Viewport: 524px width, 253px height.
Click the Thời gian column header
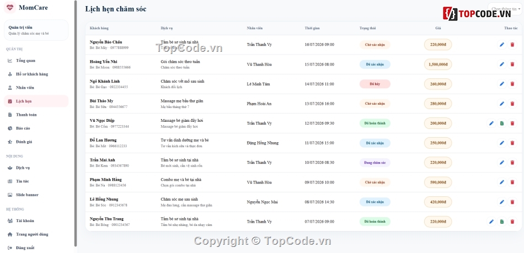(312, 28)
